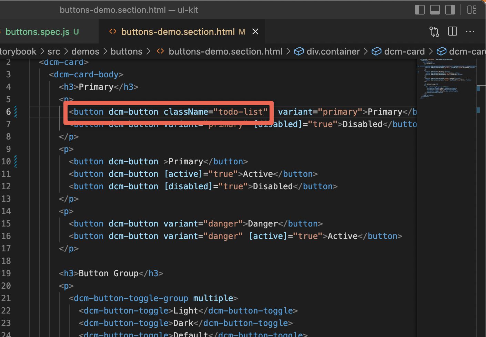This screenshot has width=486, height=337.
Task: Click modified-line indicator beside line 6
Action: [x=16, y=112]
